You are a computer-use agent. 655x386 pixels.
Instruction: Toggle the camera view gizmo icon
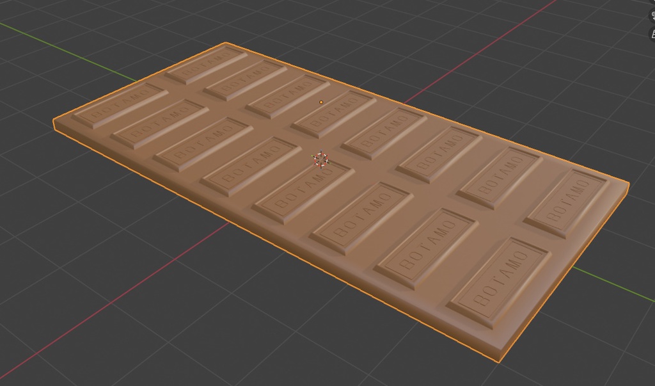point(652,15)
